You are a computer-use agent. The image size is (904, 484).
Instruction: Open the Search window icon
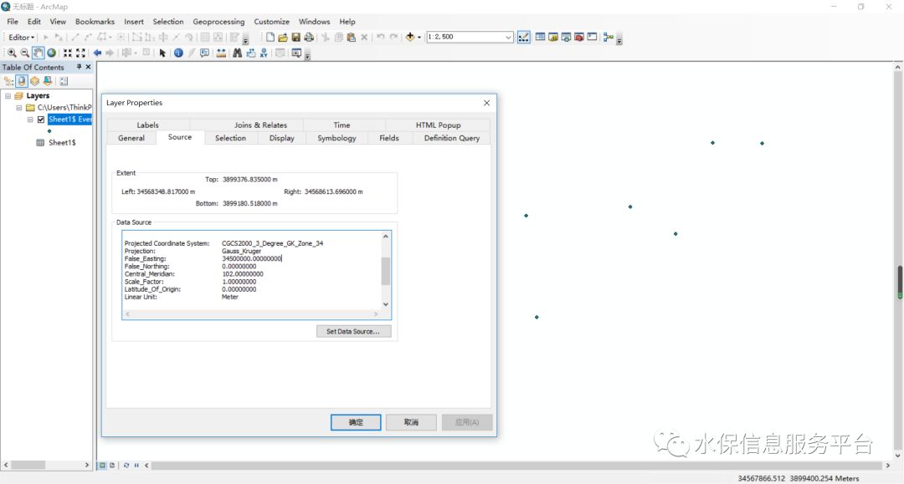(566, 37)
